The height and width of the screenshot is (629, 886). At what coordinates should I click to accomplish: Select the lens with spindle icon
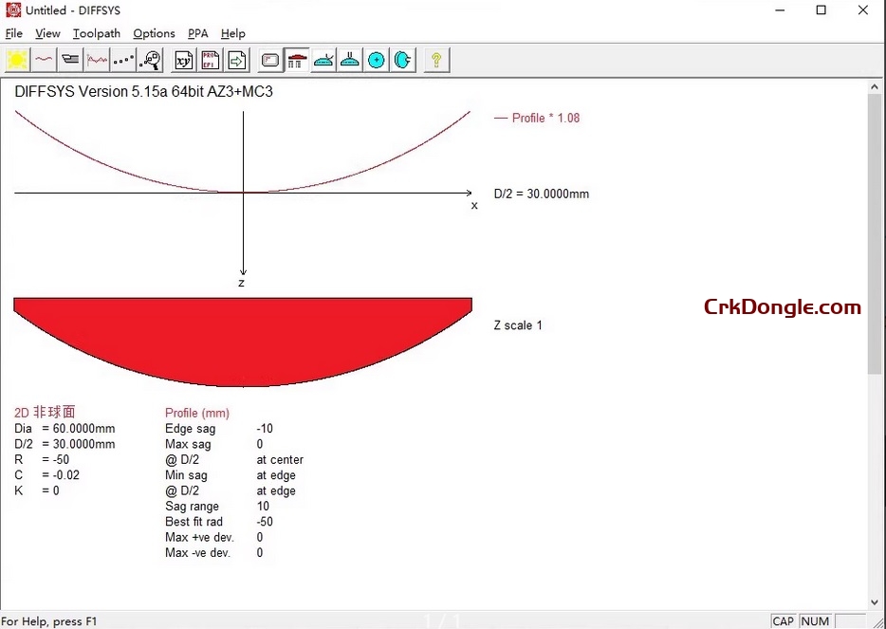[x=349, y=59]
